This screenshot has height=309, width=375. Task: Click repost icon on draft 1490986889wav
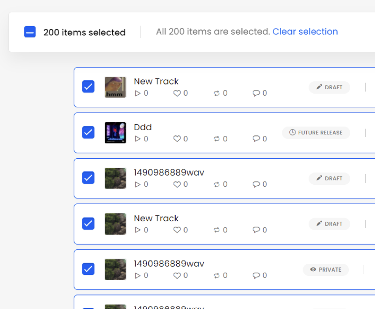tap(216, 184)
